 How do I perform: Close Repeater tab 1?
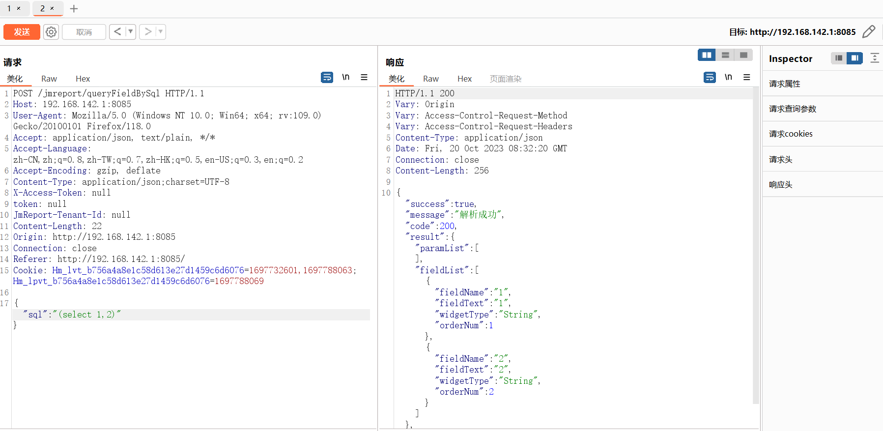(x=19, y=8)
